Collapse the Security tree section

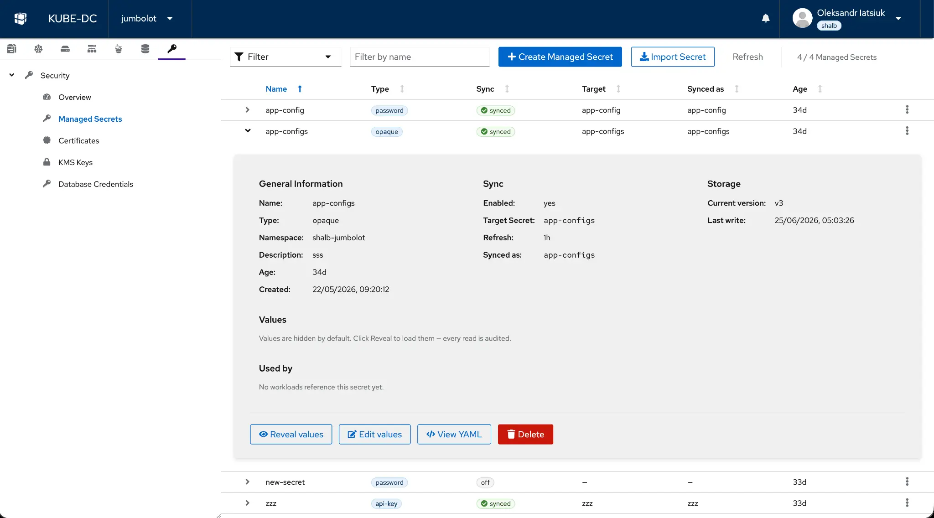click(12, 75)
